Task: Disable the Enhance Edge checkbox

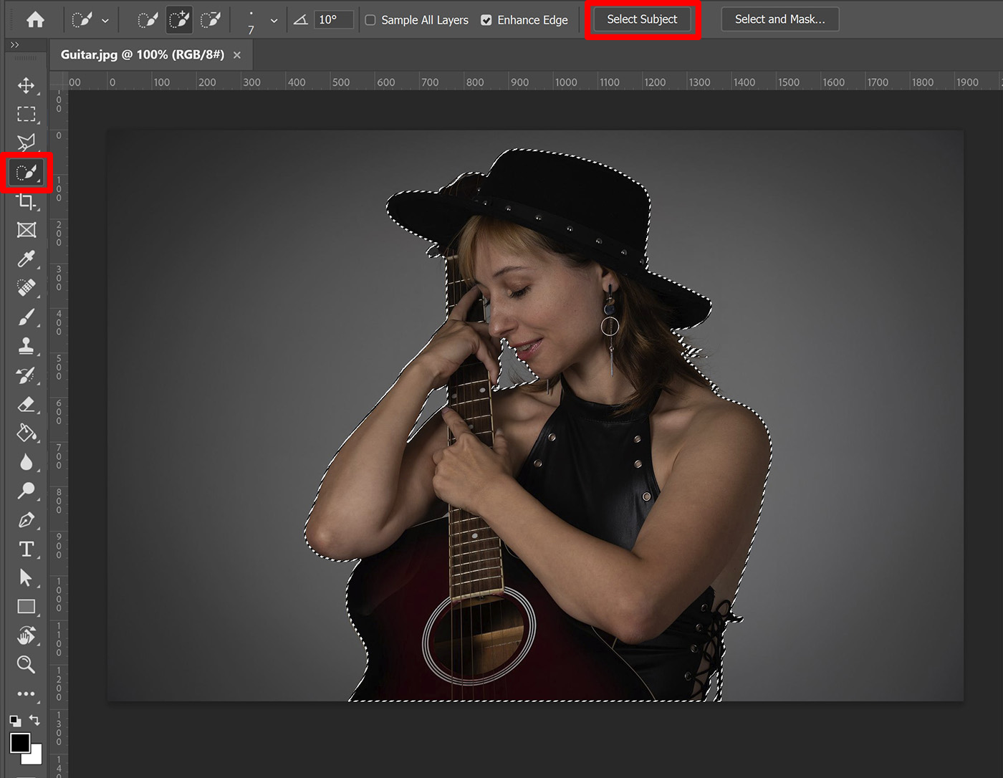Action: pyautogui.click(x=488, y=20)
